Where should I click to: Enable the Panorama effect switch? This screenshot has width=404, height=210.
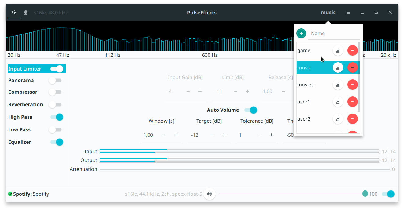pyautogui.click(x=55, y=81)
